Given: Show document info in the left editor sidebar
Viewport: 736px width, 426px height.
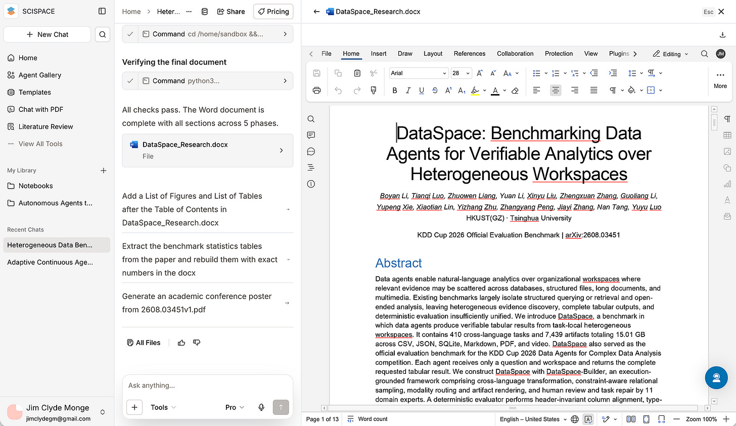Looking at the screenshot, I should coord(311,184).
